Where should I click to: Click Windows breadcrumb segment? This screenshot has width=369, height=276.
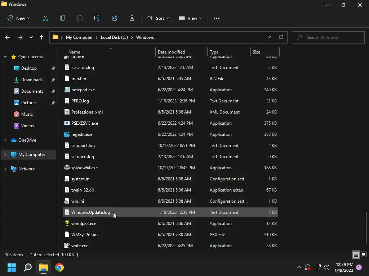pyautogui.click(x=145, y=37)
